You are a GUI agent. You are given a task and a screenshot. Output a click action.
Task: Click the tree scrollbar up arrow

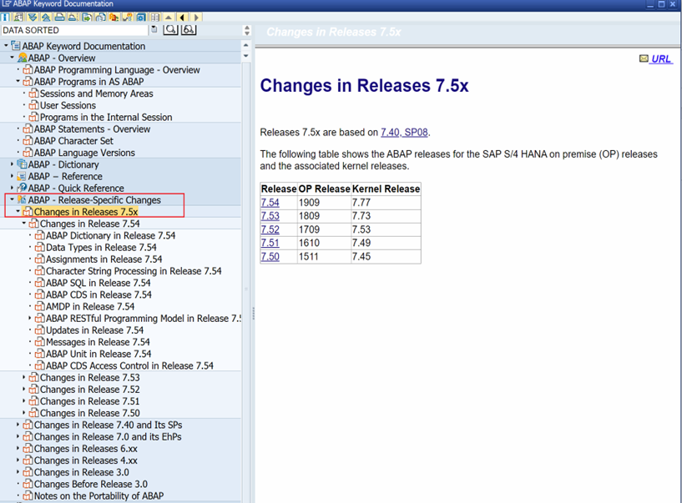(x=245, y=45)
